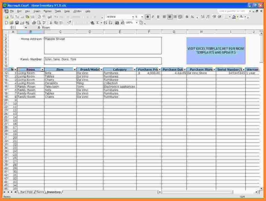Viewport: 266px width, 201px height.
Task: Run the Spelling check icon
Action: tap(44, 23)
